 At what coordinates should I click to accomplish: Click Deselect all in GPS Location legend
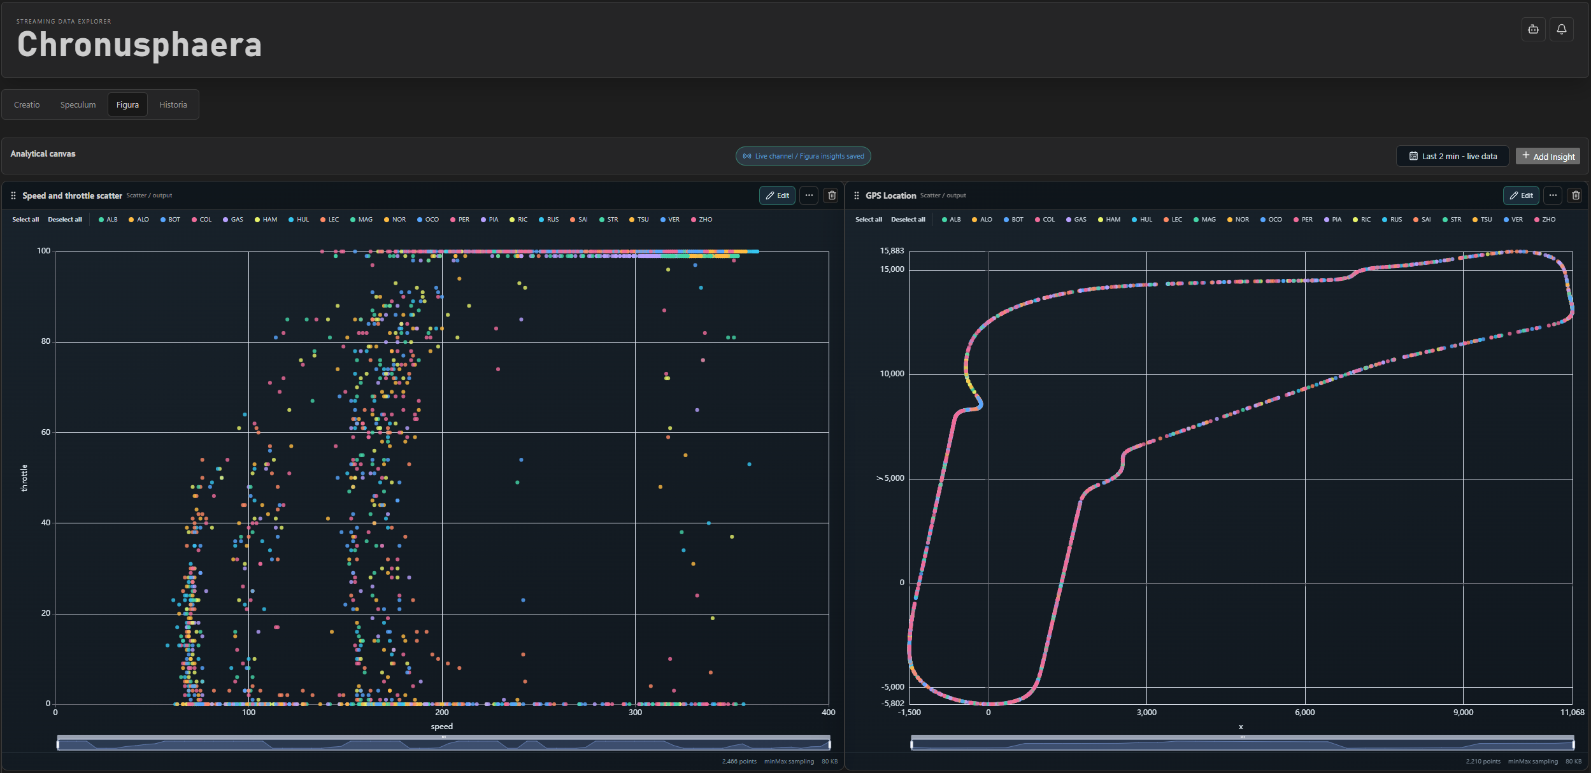point(908,220)
